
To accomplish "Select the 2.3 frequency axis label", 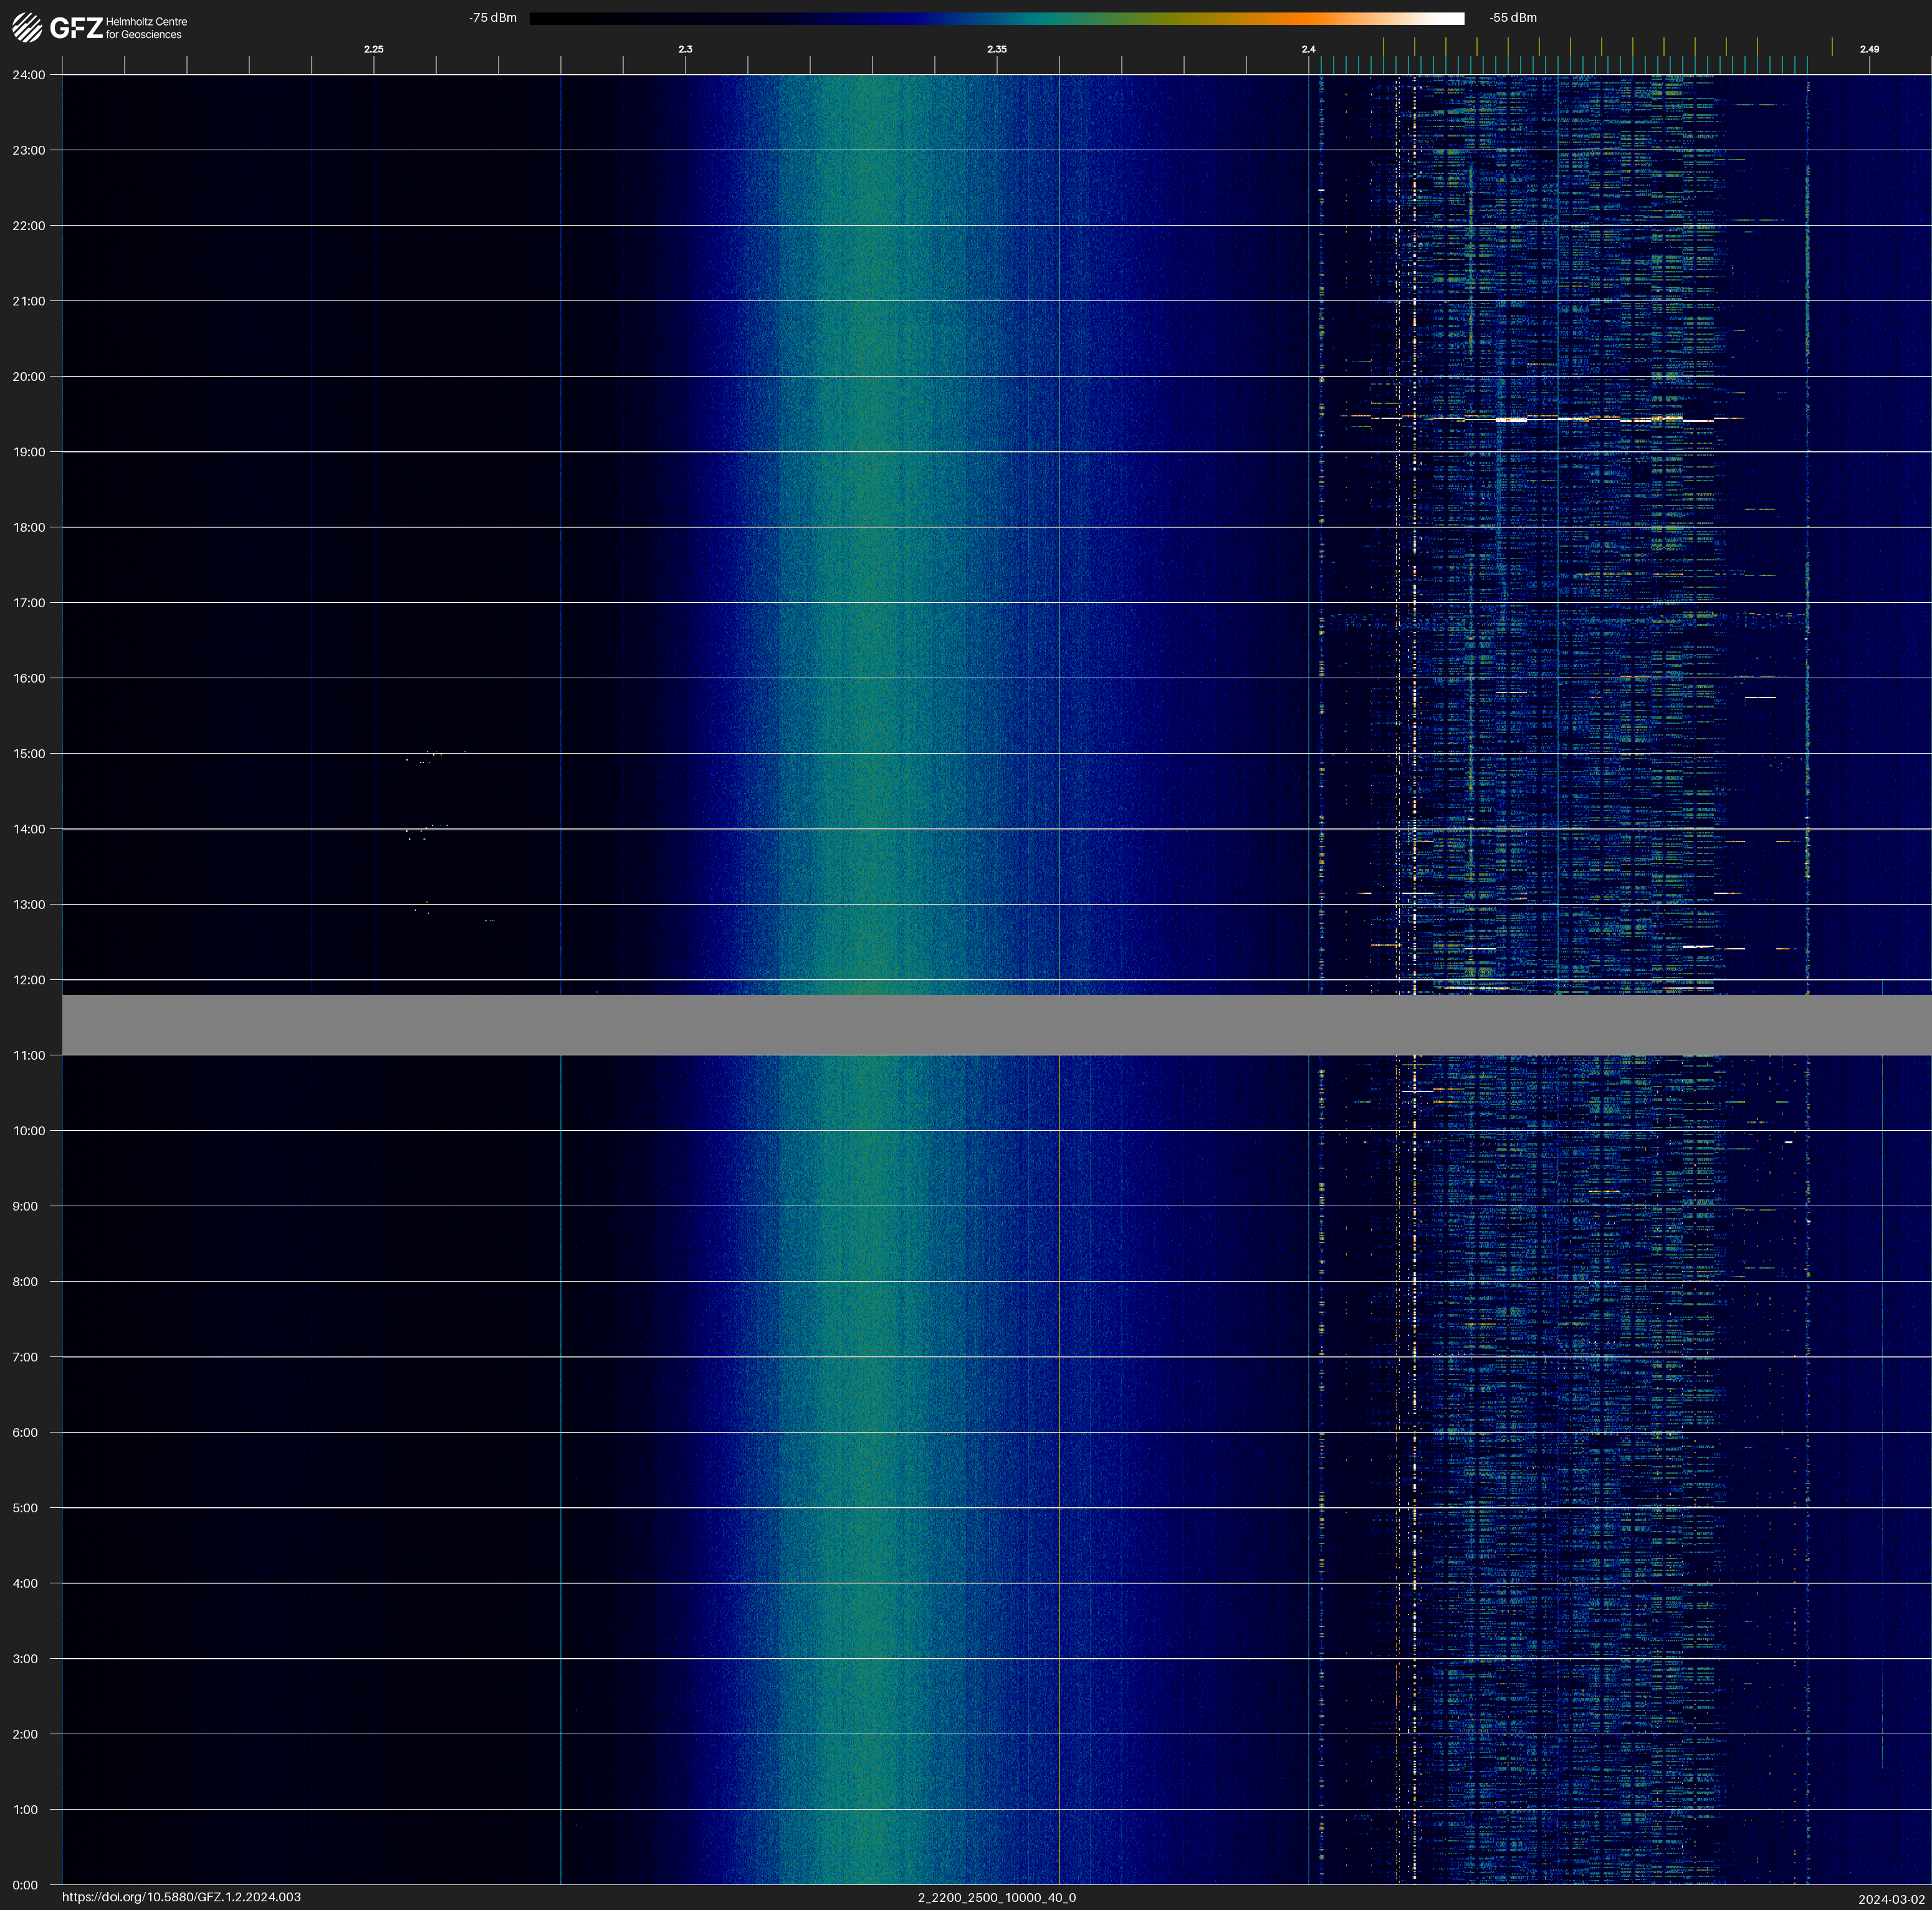I will click(x=685, y=49).
